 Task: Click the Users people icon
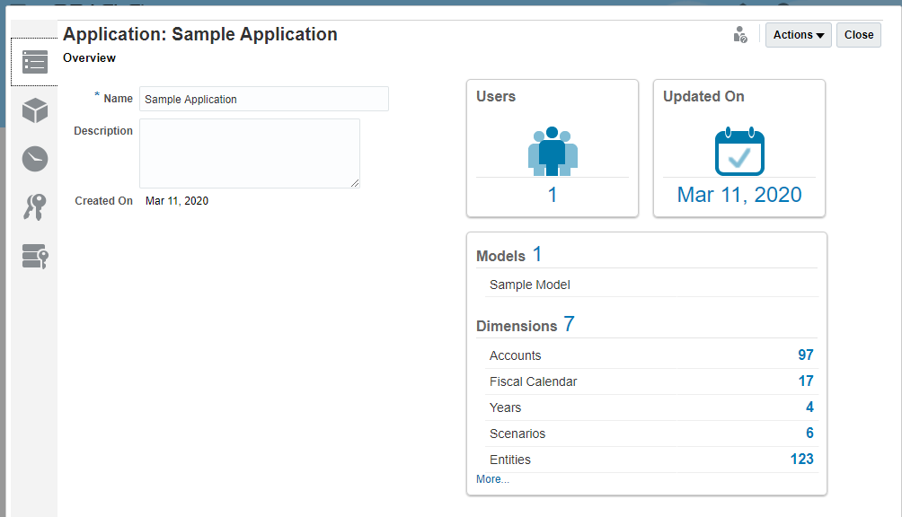coord(553,151)
